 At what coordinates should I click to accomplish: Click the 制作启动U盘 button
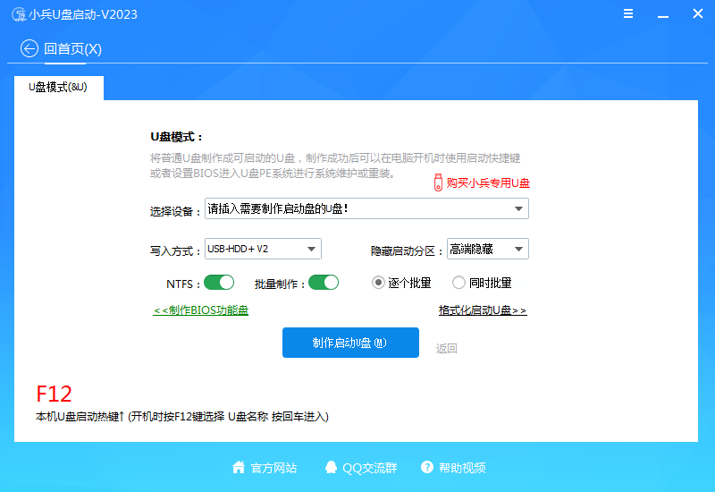click(350, 343)
